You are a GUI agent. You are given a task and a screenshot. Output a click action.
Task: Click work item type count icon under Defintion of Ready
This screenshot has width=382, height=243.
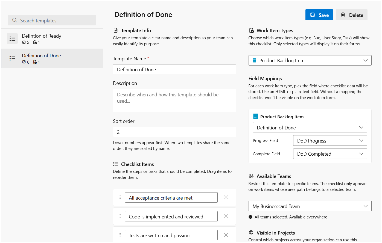(35, 42)
